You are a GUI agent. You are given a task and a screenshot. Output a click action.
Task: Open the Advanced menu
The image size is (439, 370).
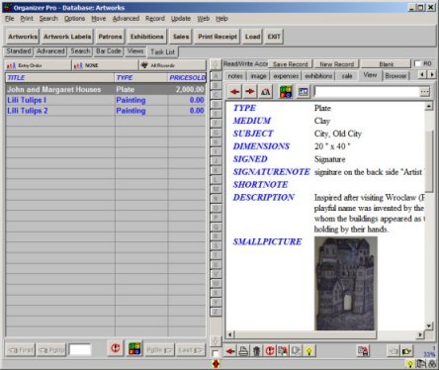pyautogui.click(x=126, y=19)
